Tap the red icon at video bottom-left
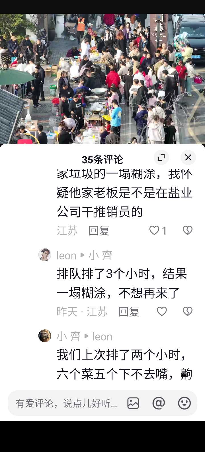 [25, 141]
